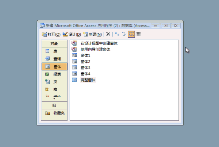This screenshot has height=147, width=219.
Task: Close the database window
Action: [x=176, y=26]
